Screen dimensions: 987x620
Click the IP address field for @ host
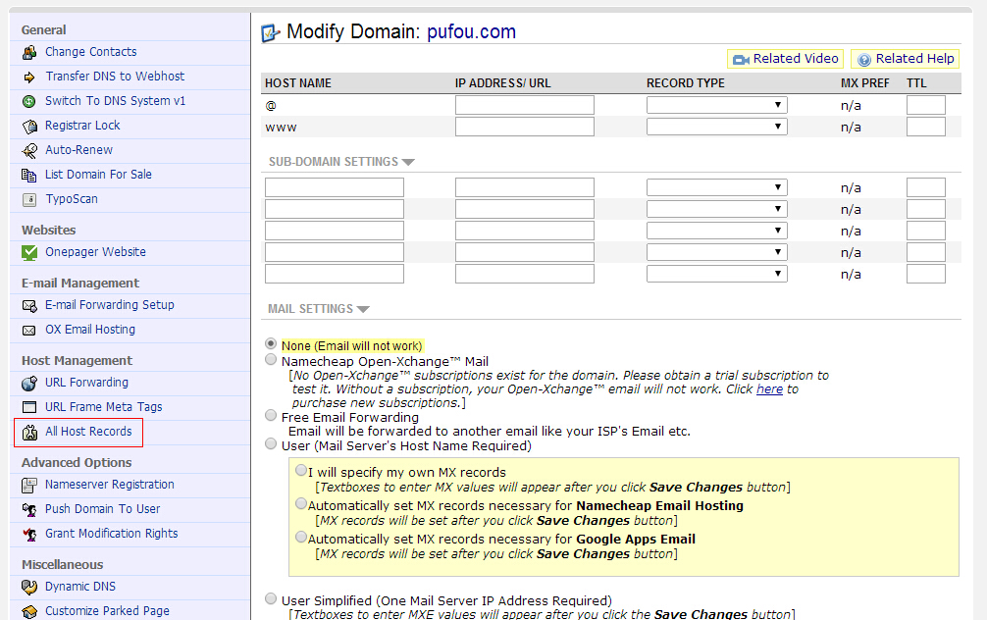524,105
